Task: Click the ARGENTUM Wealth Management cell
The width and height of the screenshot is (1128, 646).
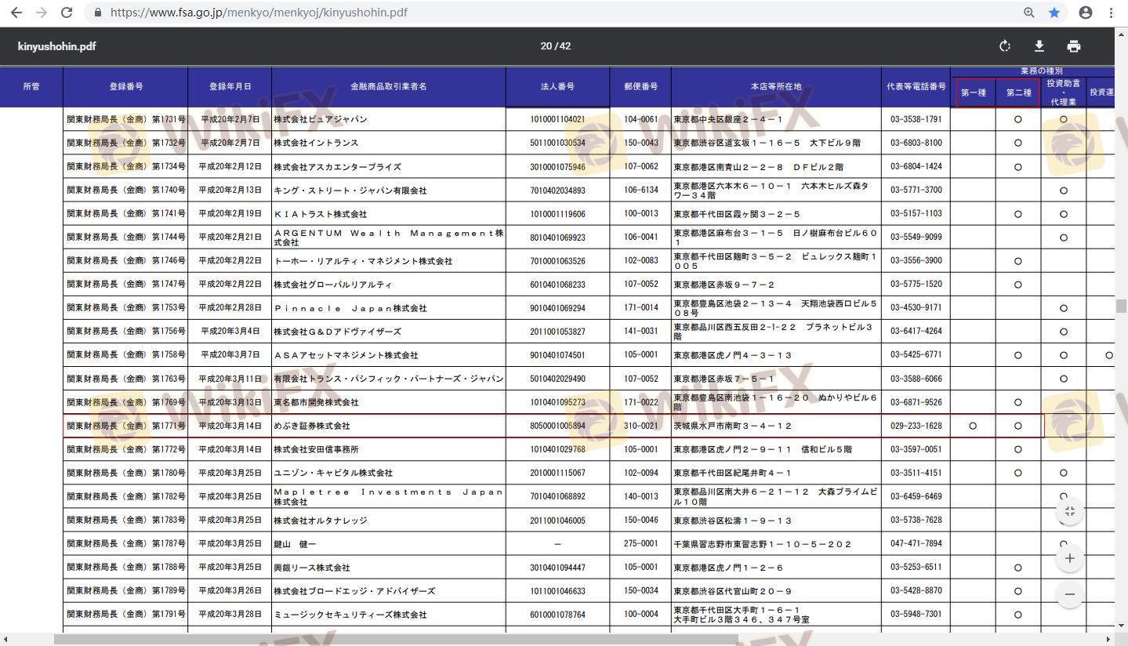Action: 389,238
